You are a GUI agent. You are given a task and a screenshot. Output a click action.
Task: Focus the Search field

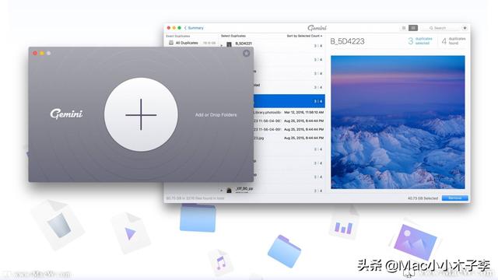pyautogui.click(x=441, y=28)
